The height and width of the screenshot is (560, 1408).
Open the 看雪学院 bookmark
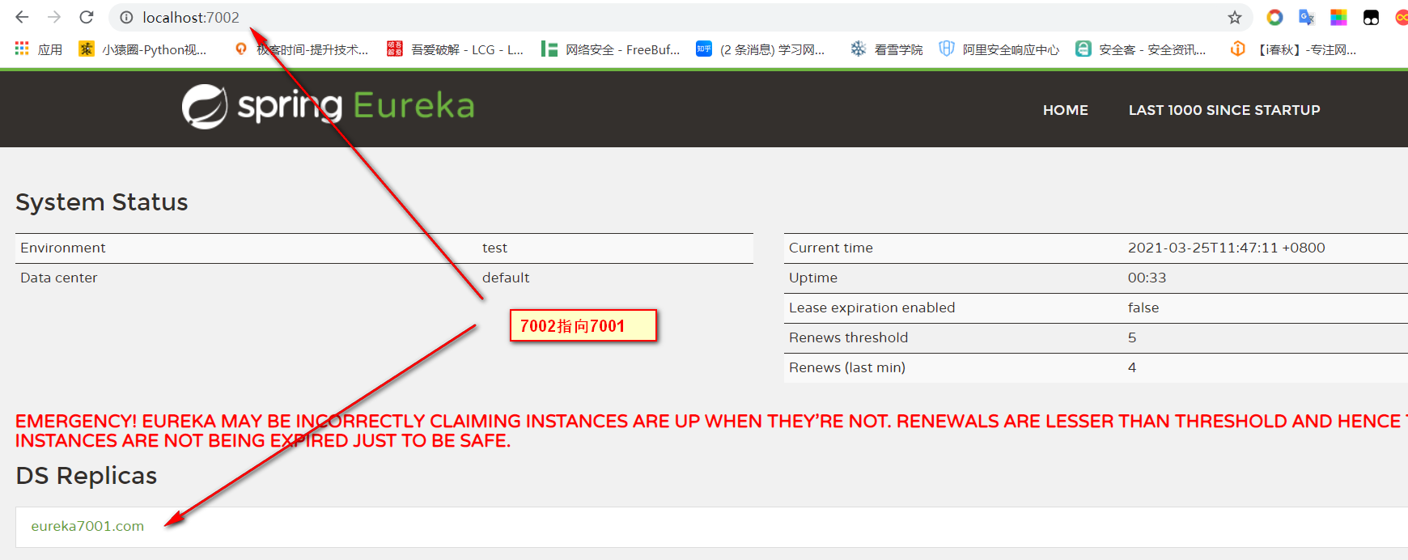pyautogui.click(x=886, y=49)
